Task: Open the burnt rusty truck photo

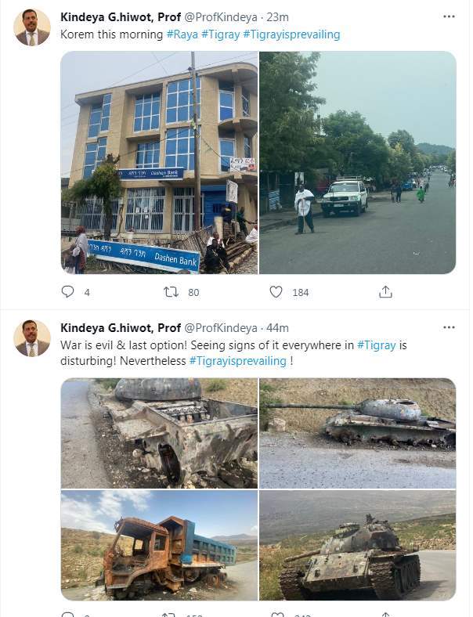Action: [x=159, y=545]
